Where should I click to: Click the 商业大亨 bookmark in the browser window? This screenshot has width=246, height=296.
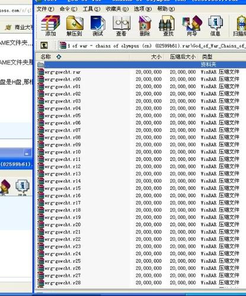[x=19, y=27]
